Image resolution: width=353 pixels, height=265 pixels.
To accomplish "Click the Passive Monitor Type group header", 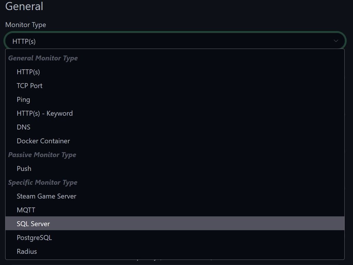I will coord(42,155).
